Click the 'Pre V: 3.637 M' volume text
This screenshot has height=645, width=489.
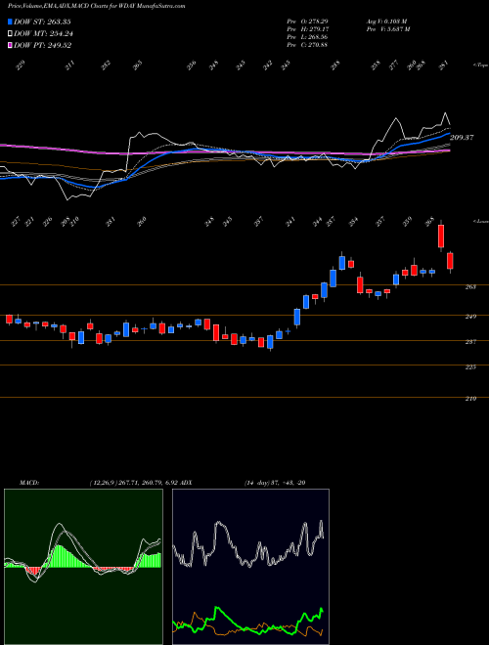pos(387,29)
